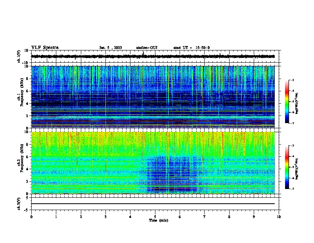
Task: Click the ch.1 color bar log(PSD) unit label
Action: (x=297, y=104)
